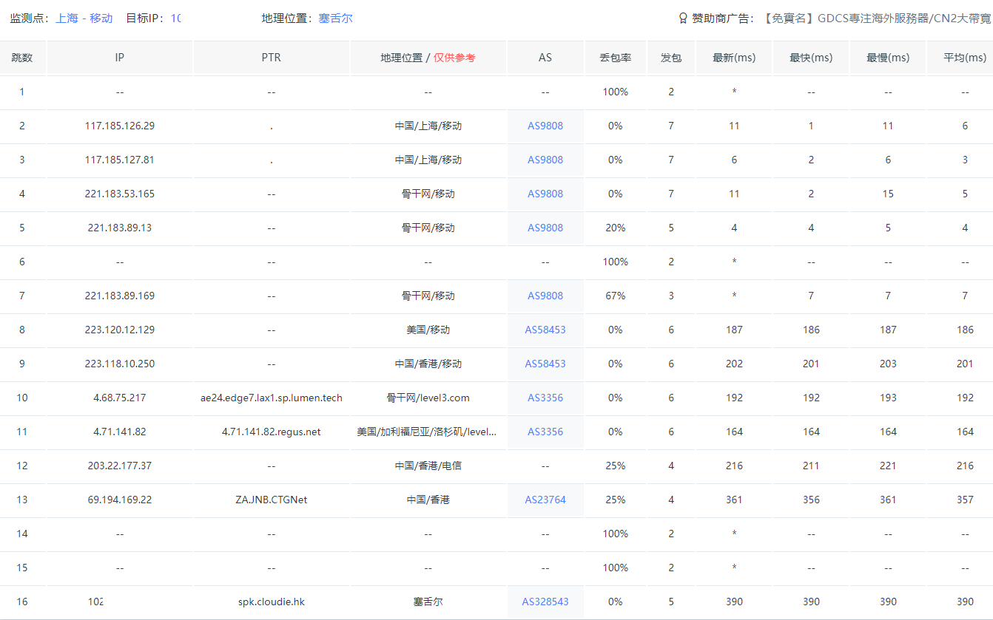Select IP cell 221.183.89.169
993x620 pixels.
[x=120, y=296]
